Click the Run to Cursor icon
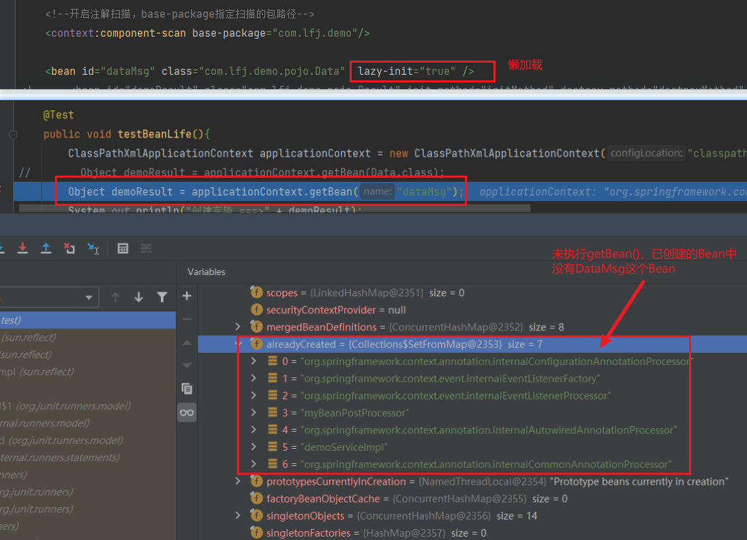 click(93, 249)
